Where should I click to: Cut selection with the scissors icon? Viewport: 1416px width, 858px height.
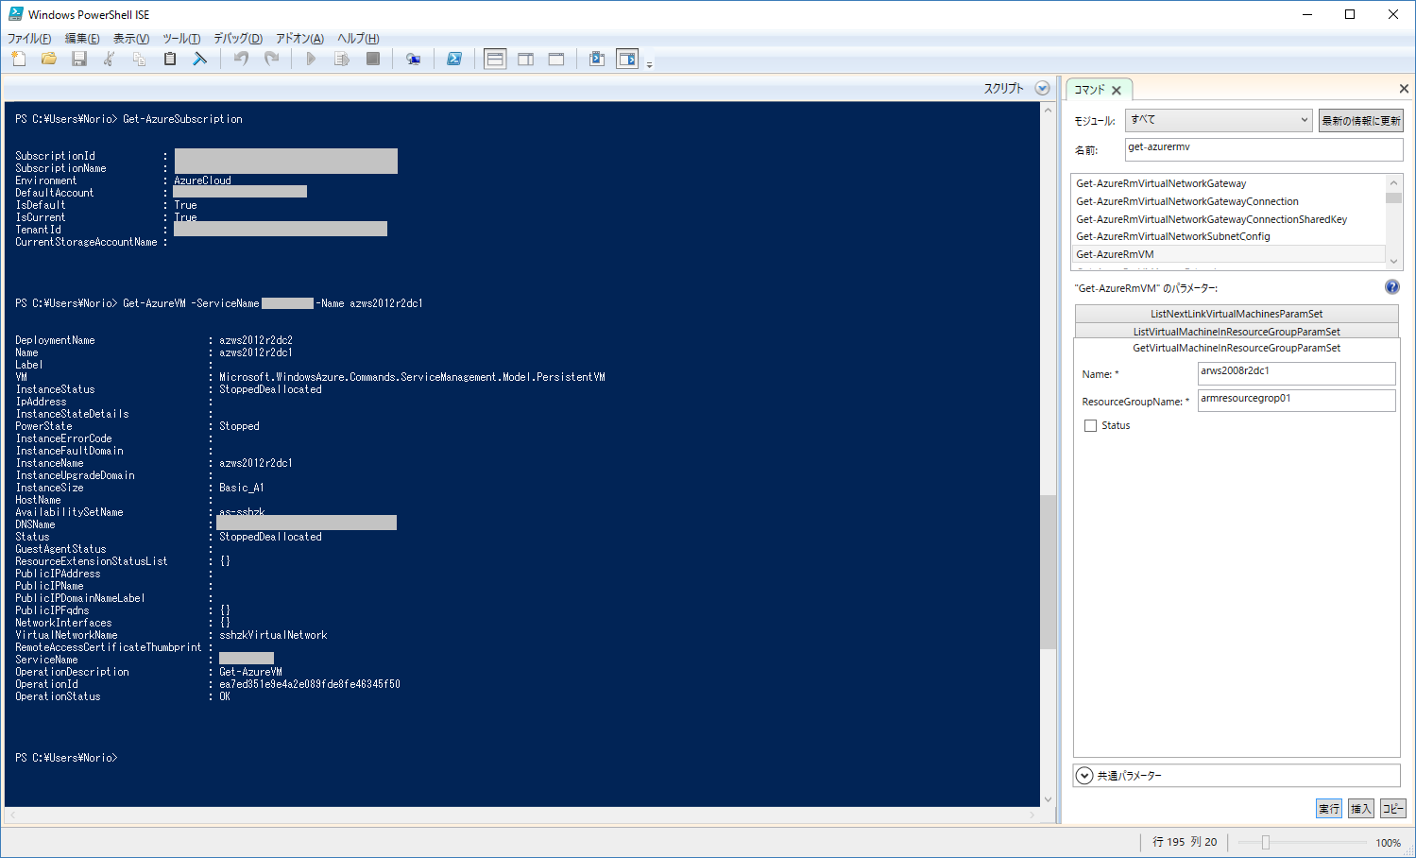pos(110,59)
